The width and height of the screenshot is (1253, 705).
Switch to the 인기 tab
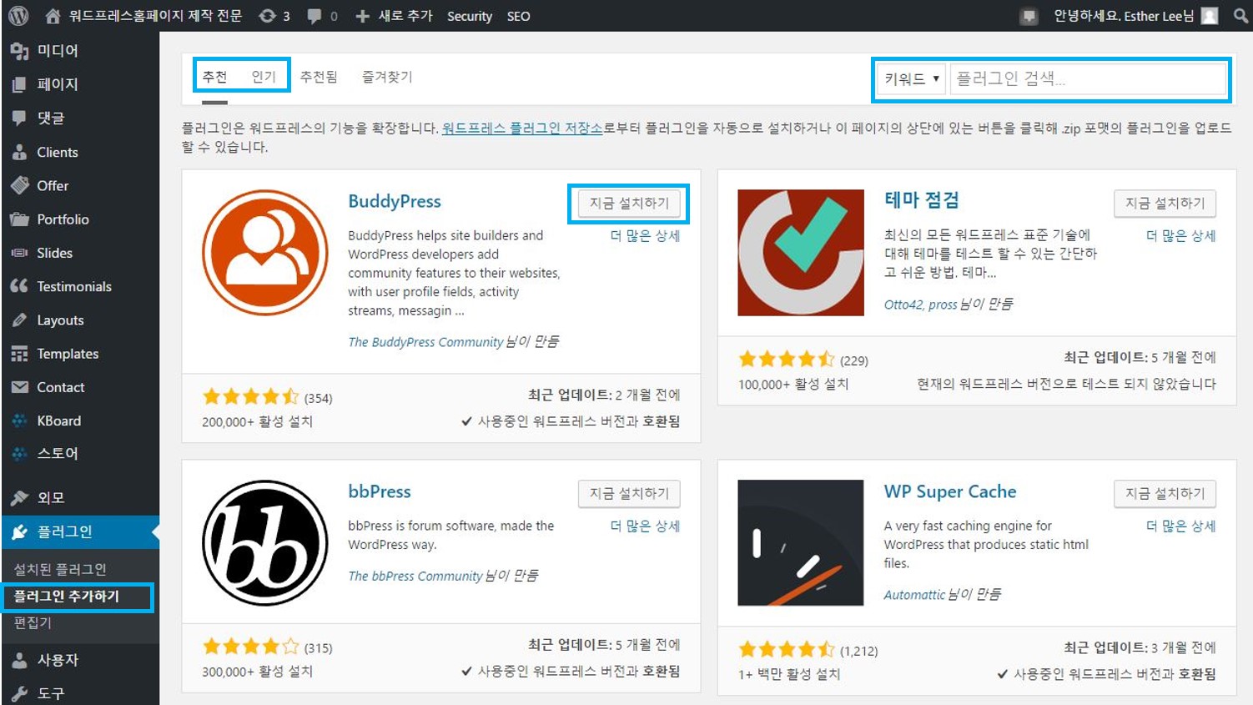(264, 77)
